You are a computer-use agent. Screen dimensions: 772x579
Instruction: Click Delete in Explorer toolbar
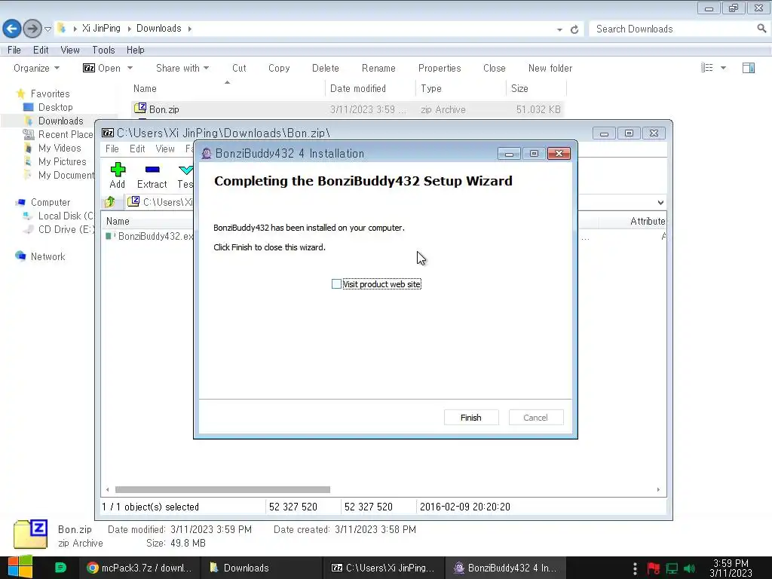point(326,68)
